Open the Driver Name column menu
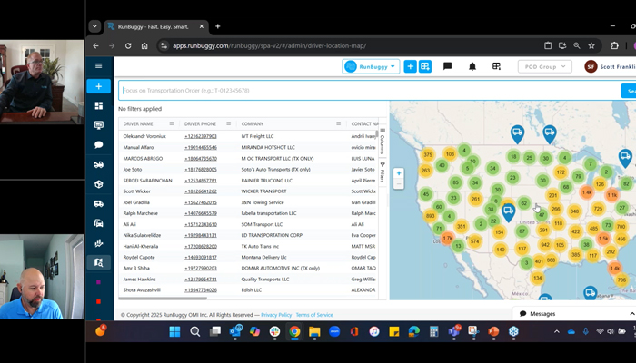Screen dimensions: 636x363 [x=172, y=123]
